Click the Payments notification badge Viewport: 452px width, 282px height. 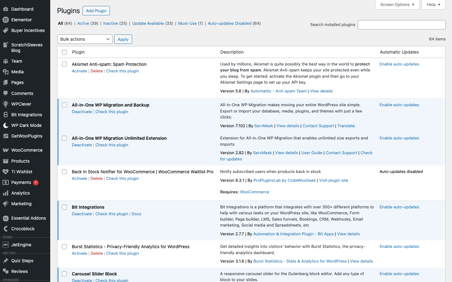point(36,183)
